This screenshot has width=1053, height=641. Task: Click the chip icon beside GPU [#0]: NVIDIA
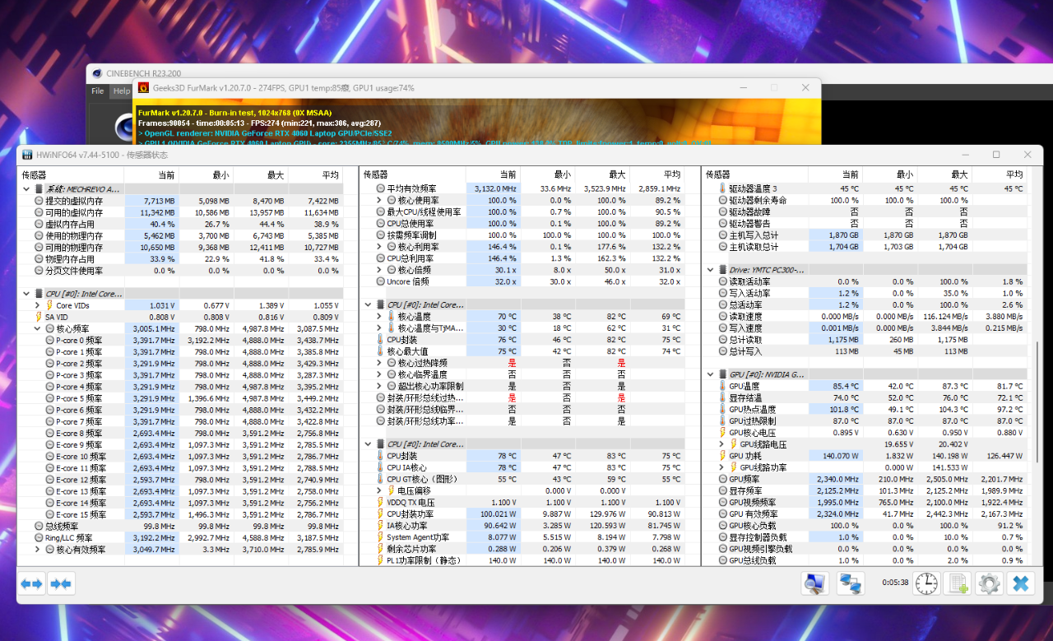coord(721,374)
